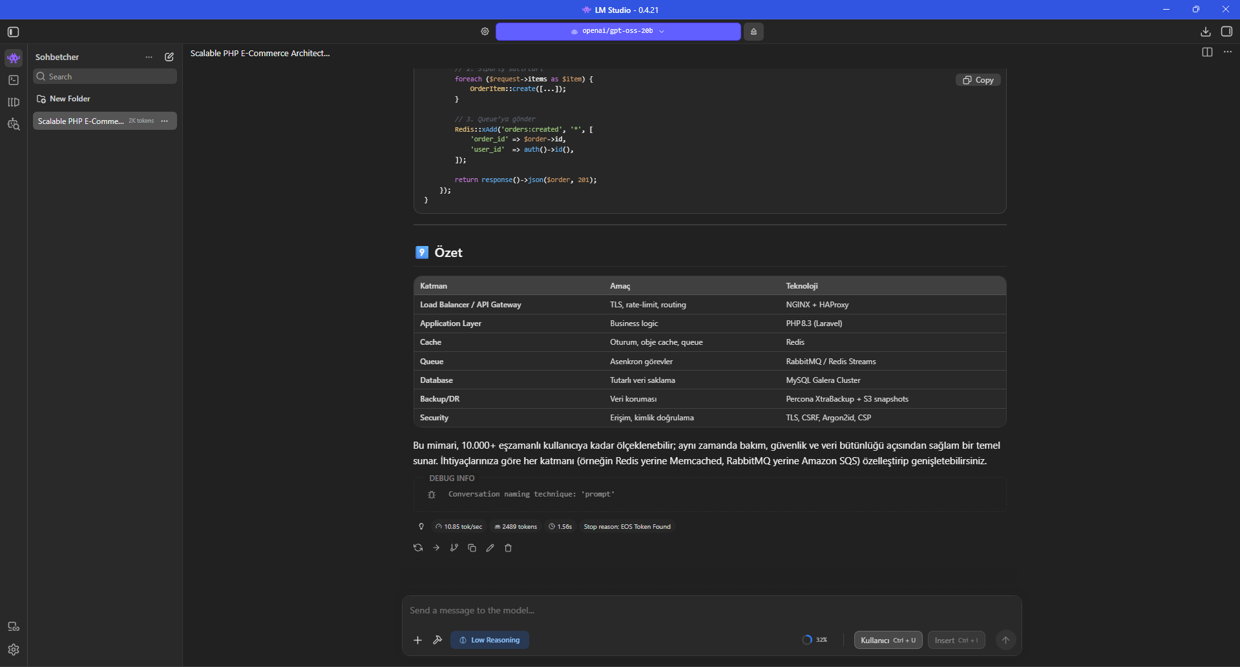Screen dimensions: 1240x667
Task: Toggle the left sidebar panel icon
Action: 13,32
